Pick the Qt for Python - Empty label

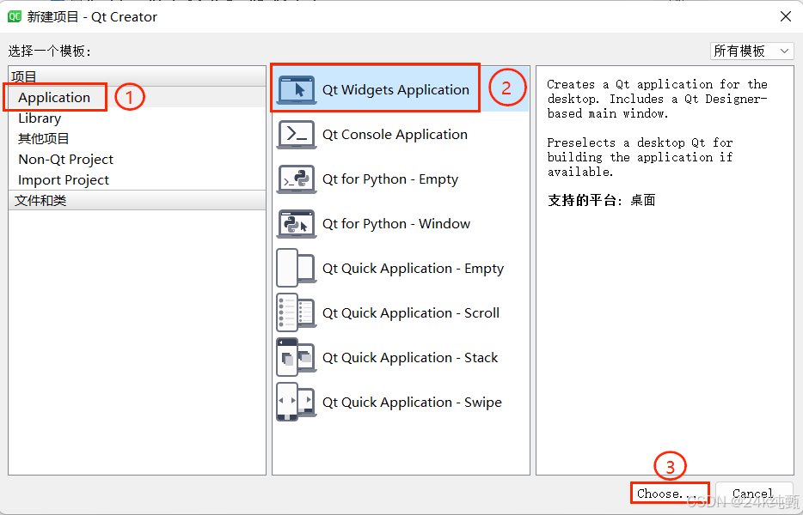coord(390,179)
